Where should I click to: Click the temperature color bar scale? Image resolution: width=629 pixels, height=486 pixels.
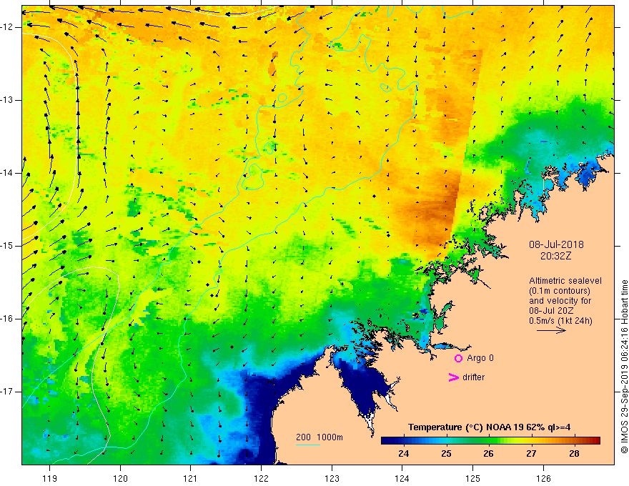click(490, 441)
